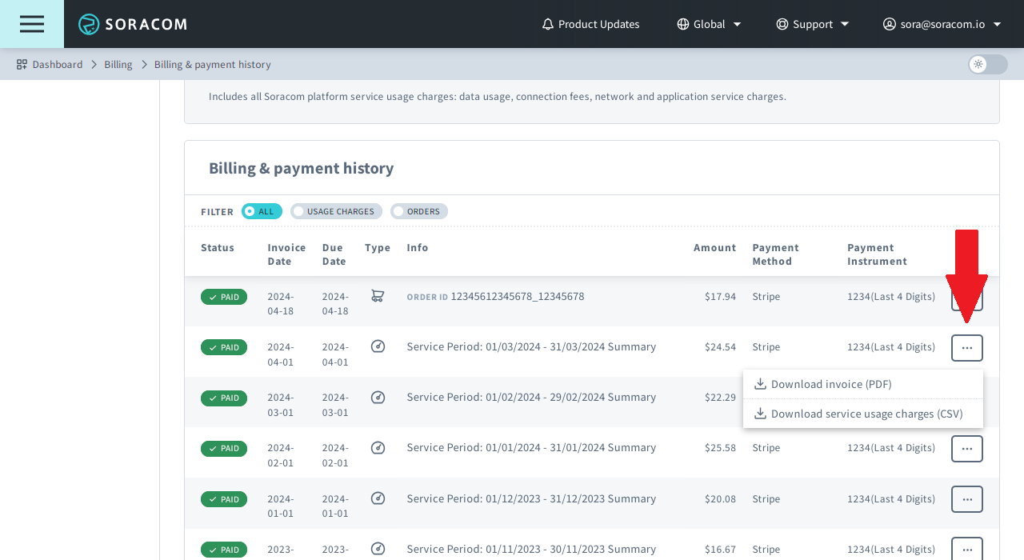Click the shopping cart type icon on the order row

point(377,296)
